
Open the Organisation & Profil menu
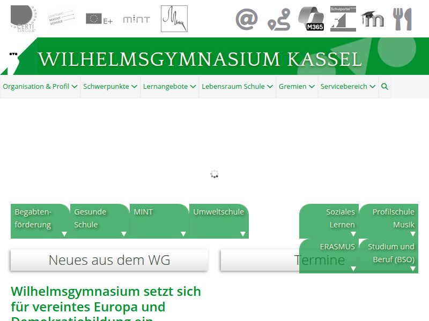tap(40, 87)
